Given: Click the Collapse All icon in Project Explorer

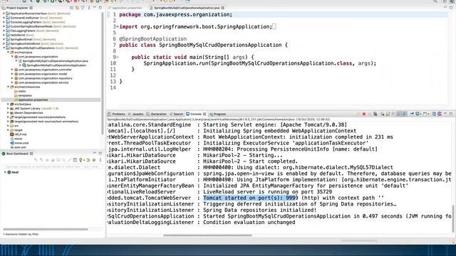Looking at the screenshot, I should coord(72,8).
